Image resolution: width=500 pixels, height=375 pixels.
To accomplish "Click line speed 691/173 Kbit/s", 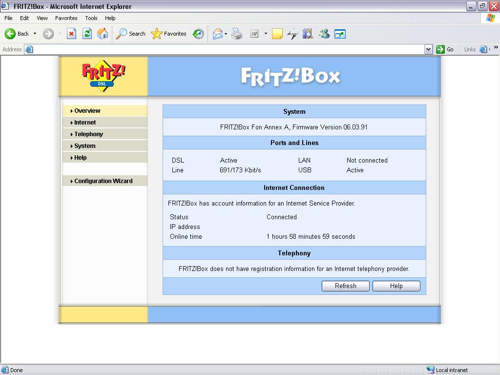I will 240,170.
